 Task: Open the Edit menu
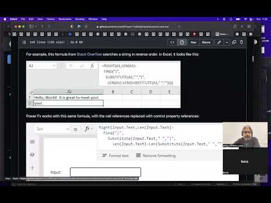pyautogui.click(x=31, y=19)
